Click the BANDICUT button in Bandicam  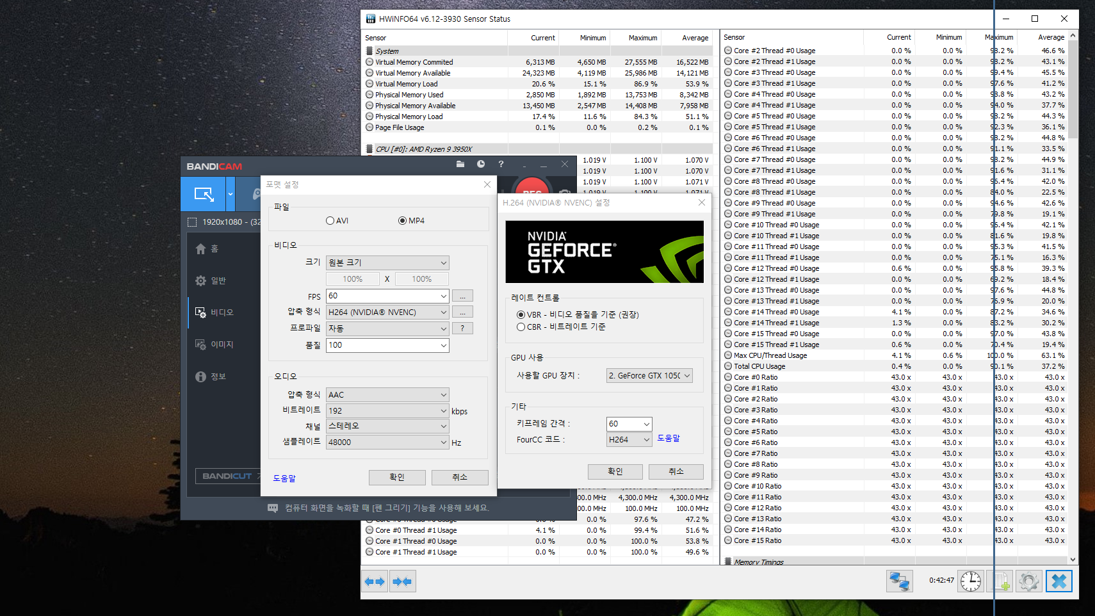coord(227,476)
